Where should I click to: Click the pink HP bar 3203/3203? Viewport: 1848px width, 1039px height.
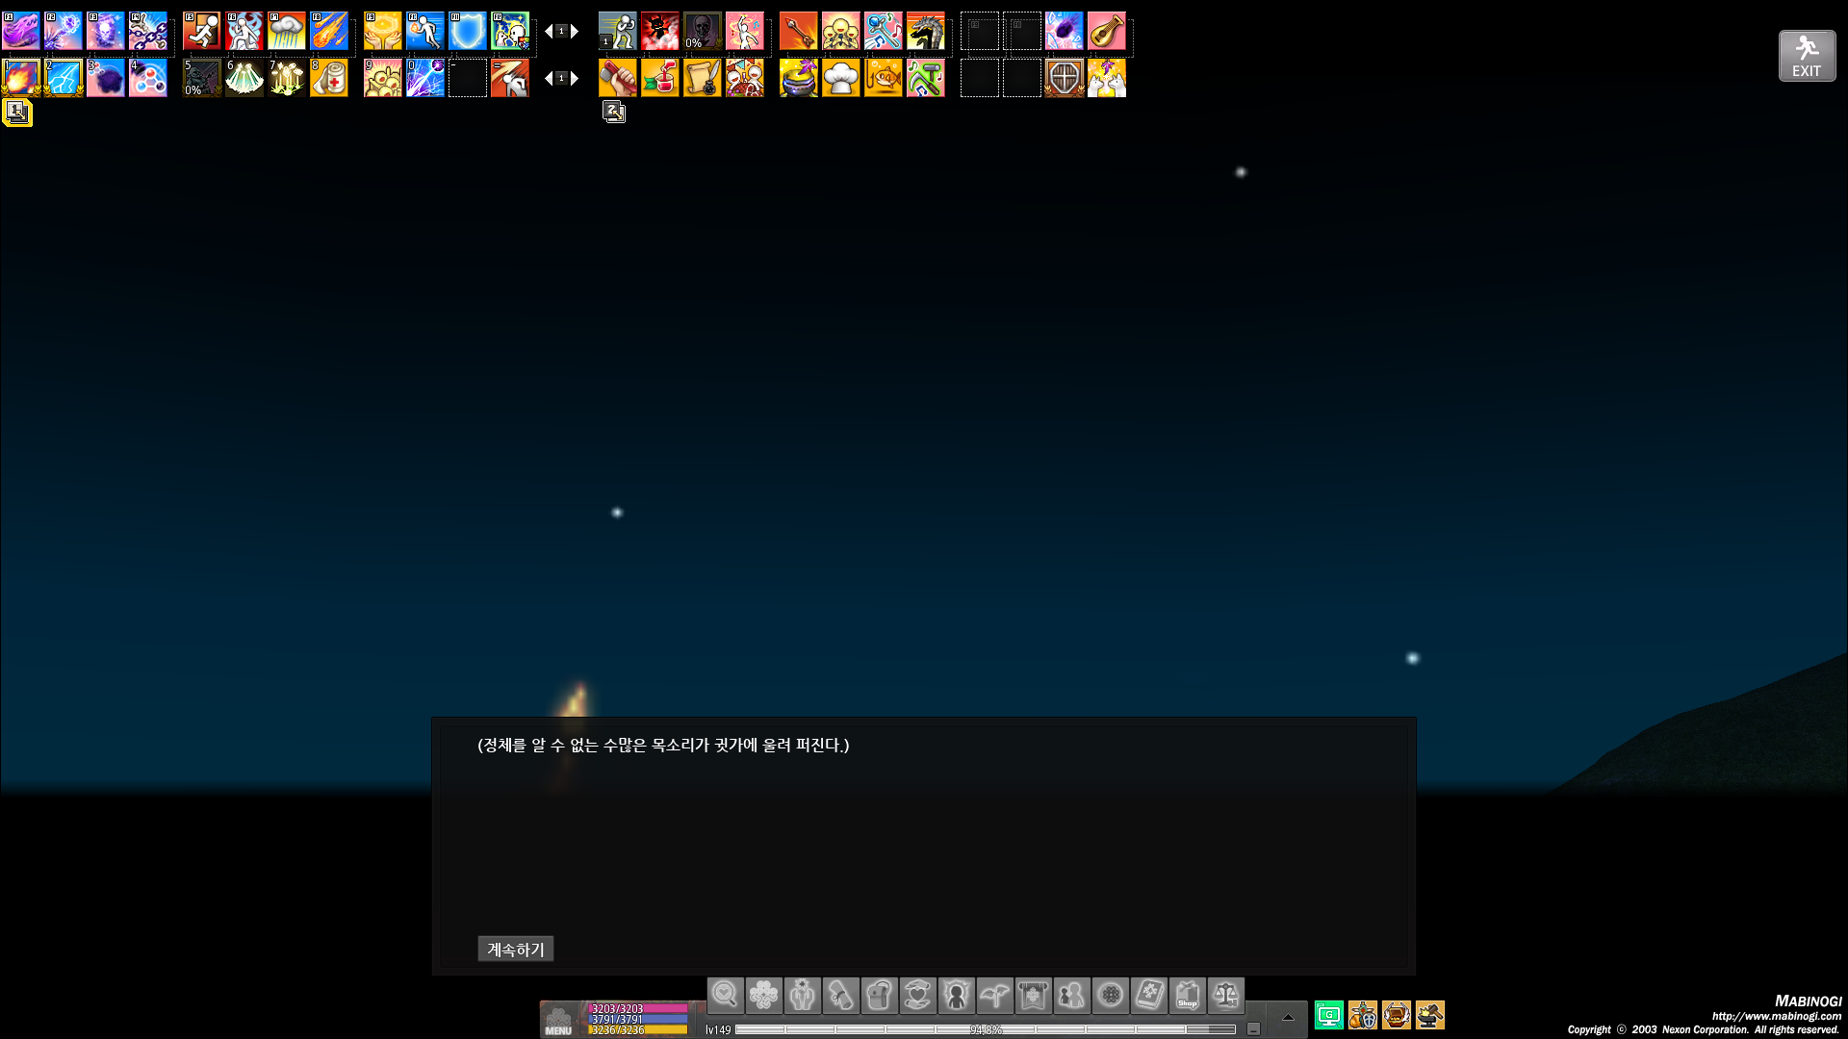coord(638,1008)
